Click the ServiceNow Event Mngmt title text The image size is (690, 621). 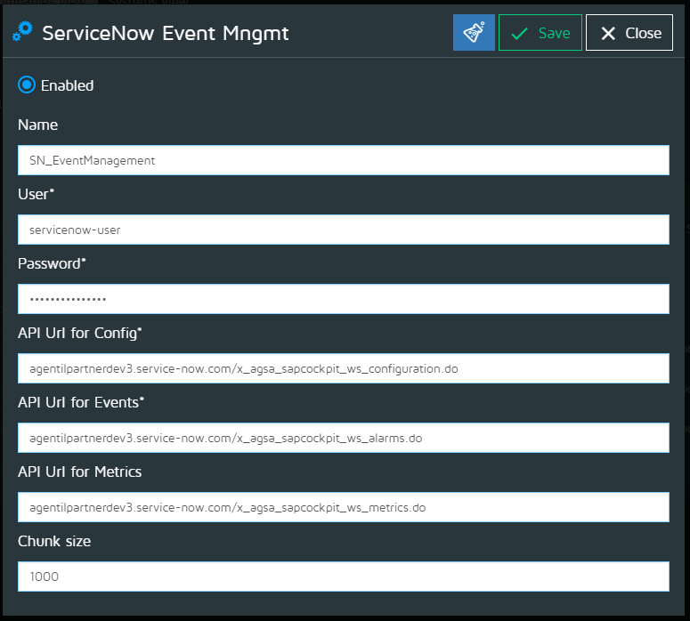[166, 34]
